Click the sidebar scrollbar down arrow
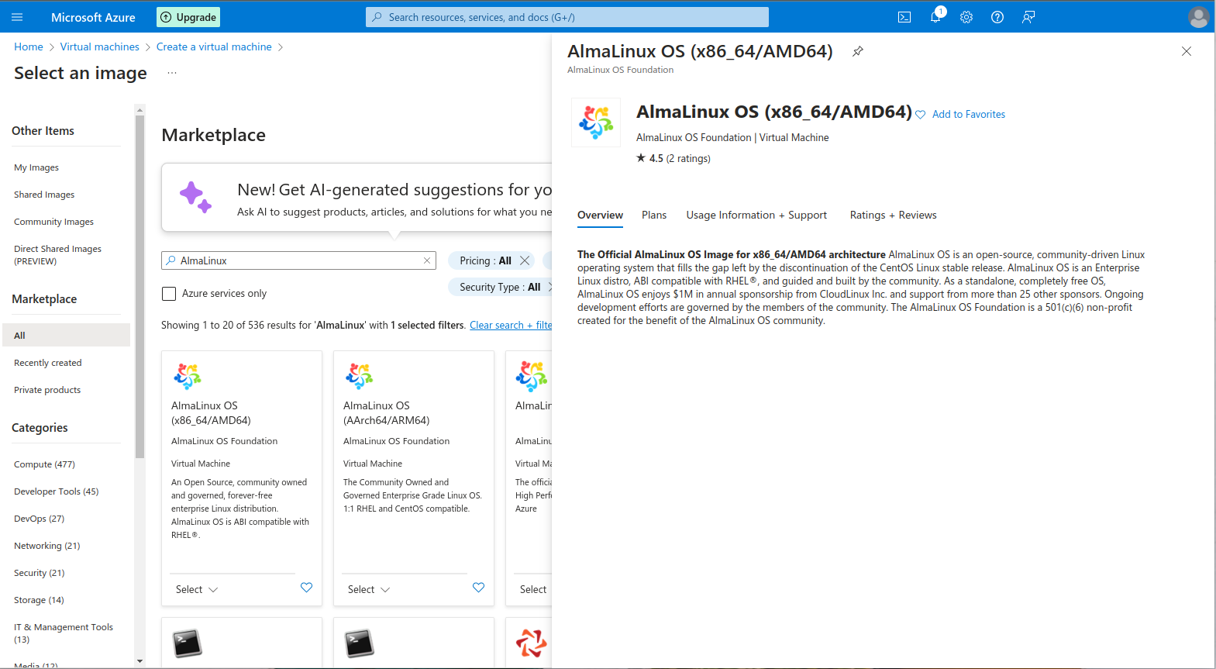The width and height of the screenshot is (1216, 669). click(140, 661)
